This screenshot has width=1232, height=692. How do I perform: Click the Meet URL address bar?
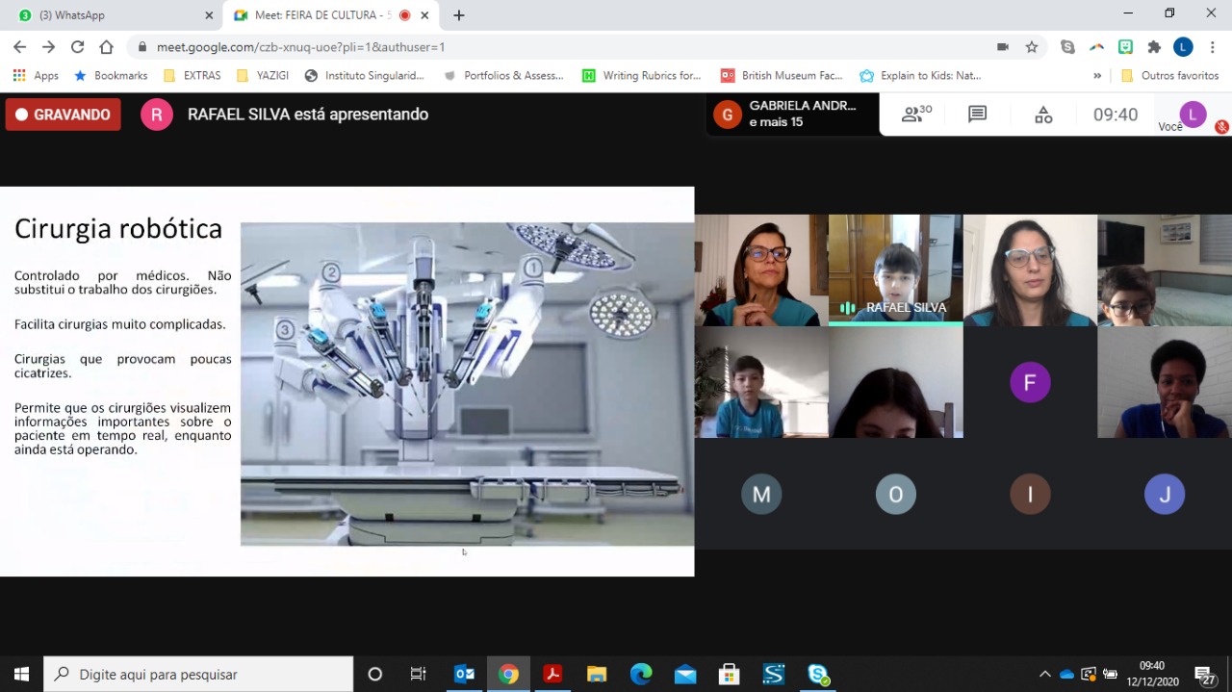coord(558,46)
